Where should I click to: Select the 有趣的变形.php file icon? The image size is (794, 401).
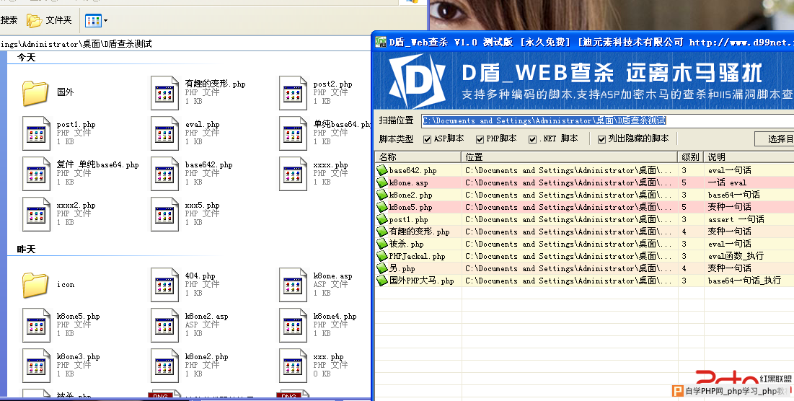coord(164,92)
